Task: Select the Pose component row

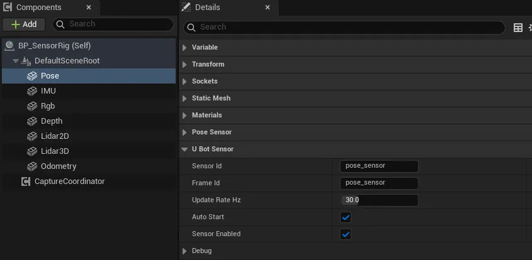Action: (x=89, y=76)
